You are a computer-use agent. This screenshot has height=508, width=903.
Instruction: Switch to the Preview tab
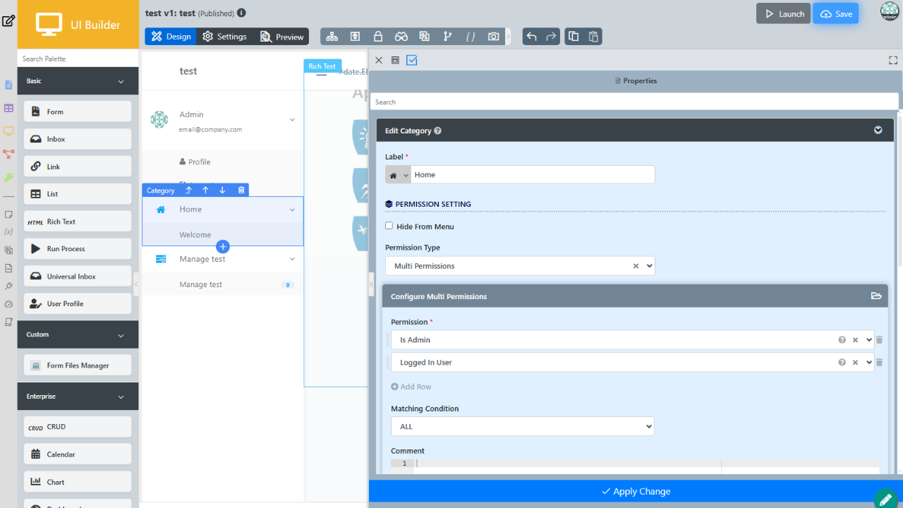282,37
